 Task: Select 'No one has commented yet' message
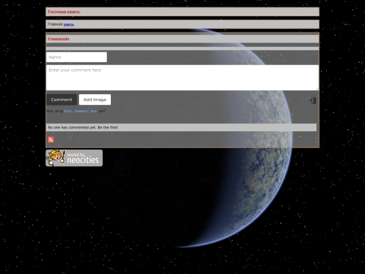(82, 127)
